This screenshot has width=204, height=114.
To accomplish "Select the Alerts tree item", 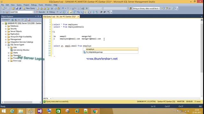I will point(16,53).
